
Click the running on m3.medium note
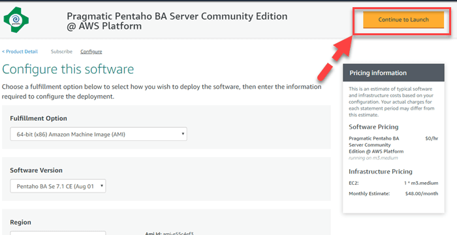[373, 158]
